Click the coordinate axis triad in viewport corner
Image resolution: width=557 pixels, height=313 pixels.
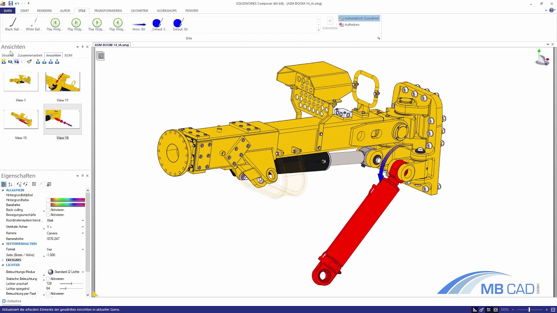tap(542, 57)
